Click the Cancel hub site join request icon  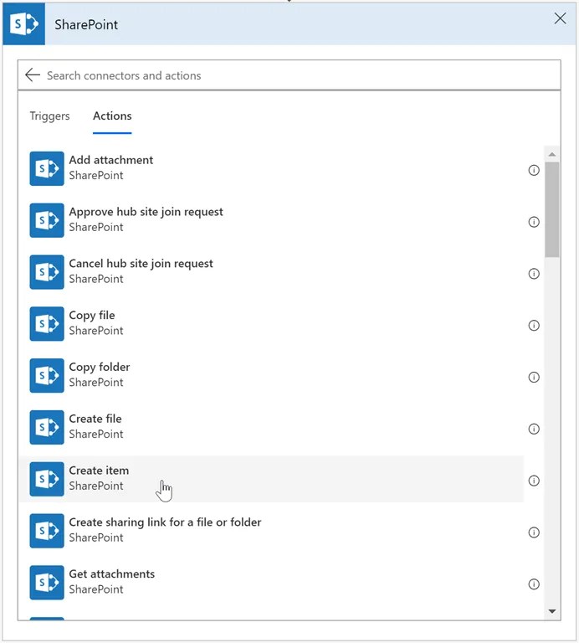point(47,272)
